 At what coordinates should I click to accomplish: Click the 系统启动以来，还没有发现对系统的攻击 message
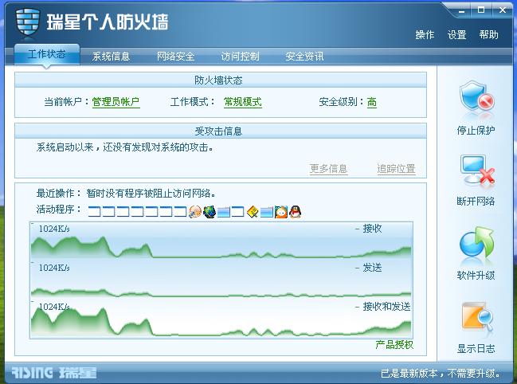pos(125,147)
